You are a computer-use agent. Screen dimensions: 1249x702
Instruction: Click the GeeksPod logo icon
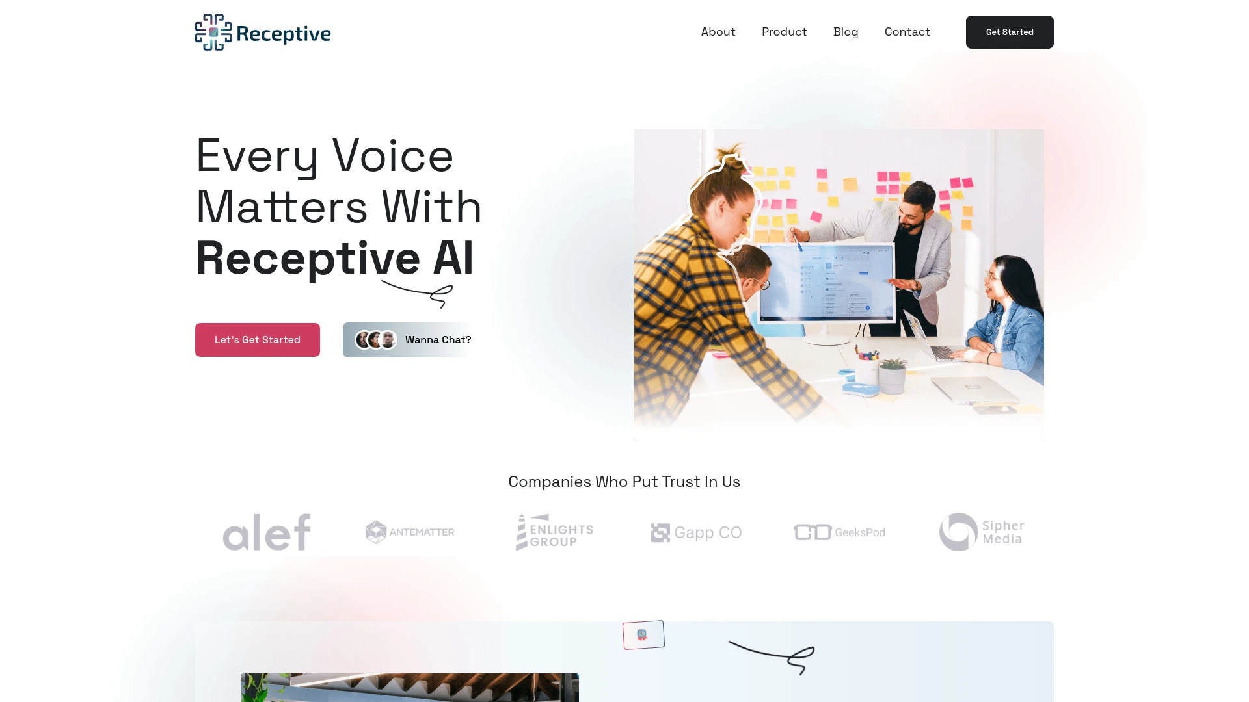pyautogui.click(x=810, y=532)
